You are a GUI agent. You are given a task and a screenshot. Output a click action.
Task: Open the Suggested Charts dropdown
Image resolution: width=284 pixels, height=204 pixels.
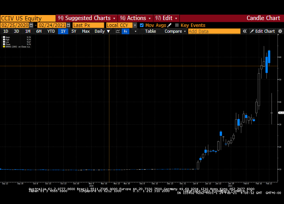(x=86, y=18)
